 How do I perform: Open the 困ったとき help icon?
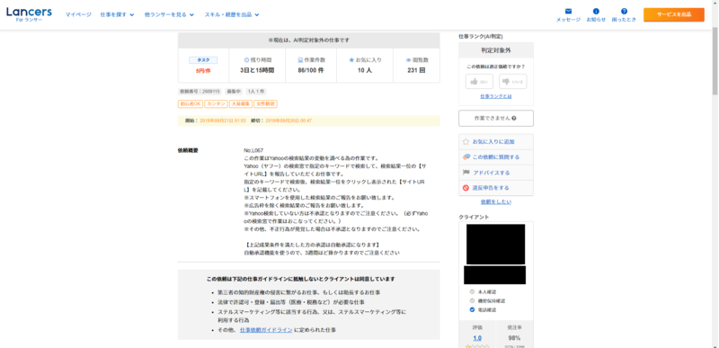624,11
